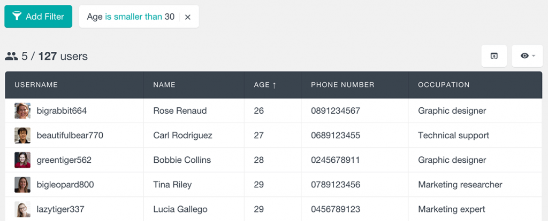Sort by the Name column header
The image size is (548, 221).
[164, 85]
